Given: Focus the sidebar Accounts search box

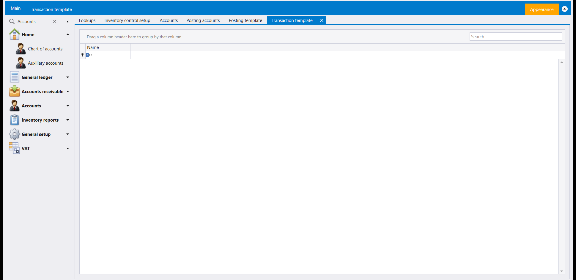Looking at the screenshot, I should coord(33,21).
